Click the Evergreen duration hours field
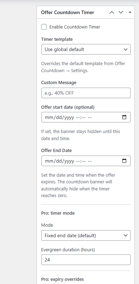 tap(86, 260)
